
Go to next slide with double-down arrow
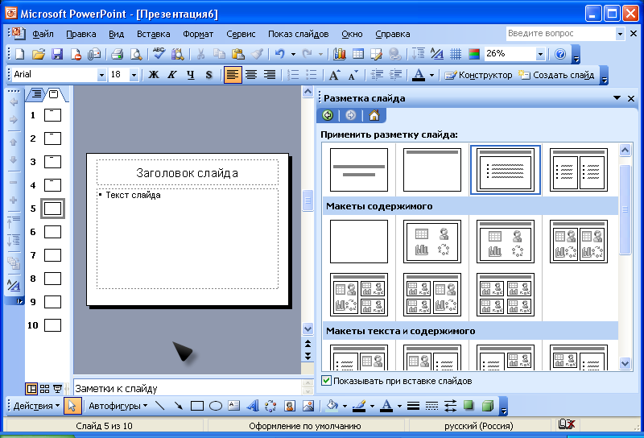308,356
